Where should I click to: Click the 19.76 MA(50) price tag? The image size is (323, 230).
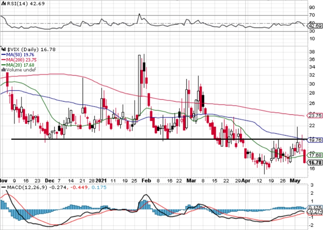pyautogui.click(x=315, y=140)
